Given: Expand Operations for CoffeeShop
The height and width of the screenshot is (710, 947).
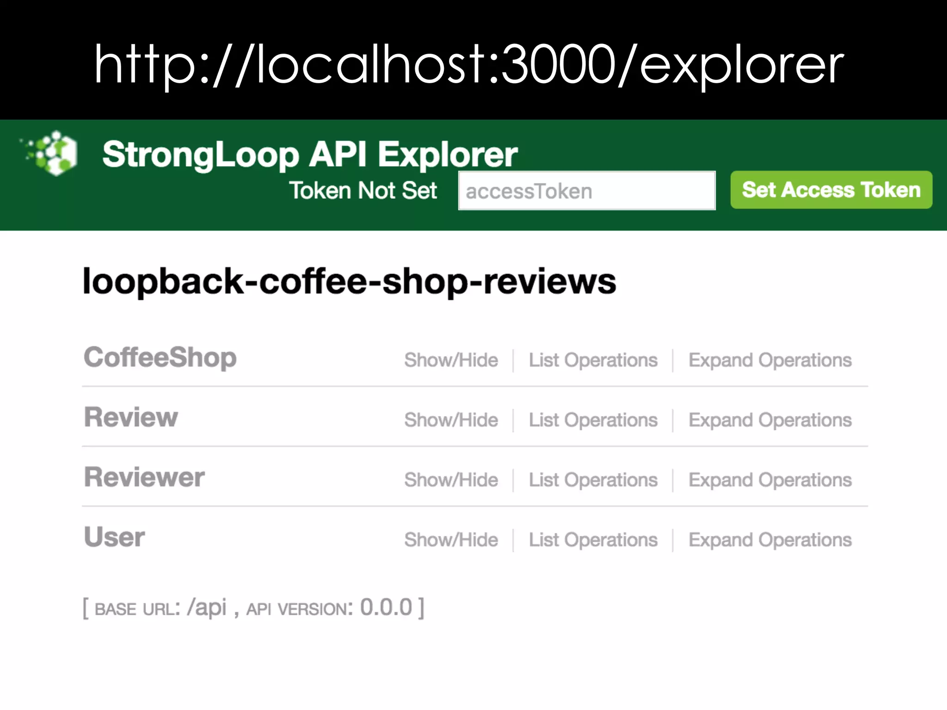Looking at the screenshot, I should click(x=770, y=360).
